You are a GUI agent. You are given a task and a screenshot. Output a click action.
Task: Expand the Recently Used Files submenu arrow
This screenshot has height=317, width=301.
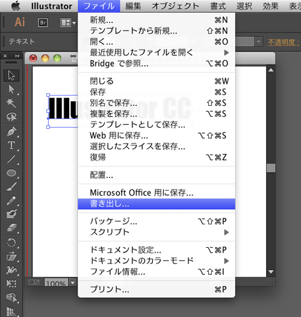tap(226, 53)
